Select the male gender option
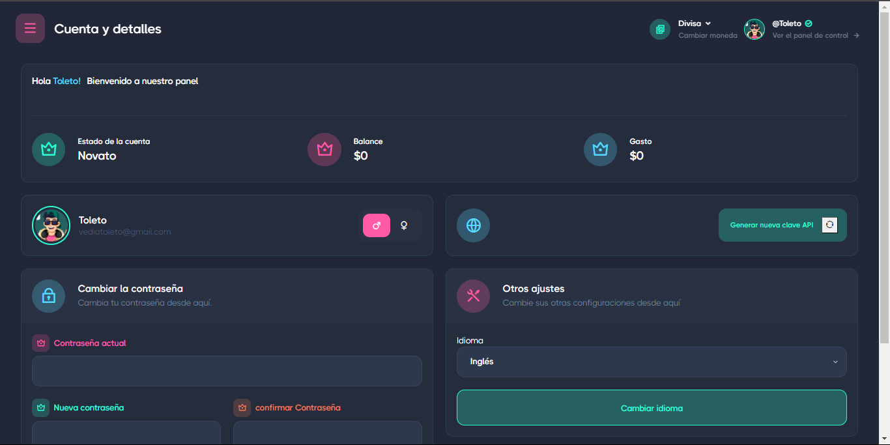This screenshot has width=890, height=445. coord(377,225)
